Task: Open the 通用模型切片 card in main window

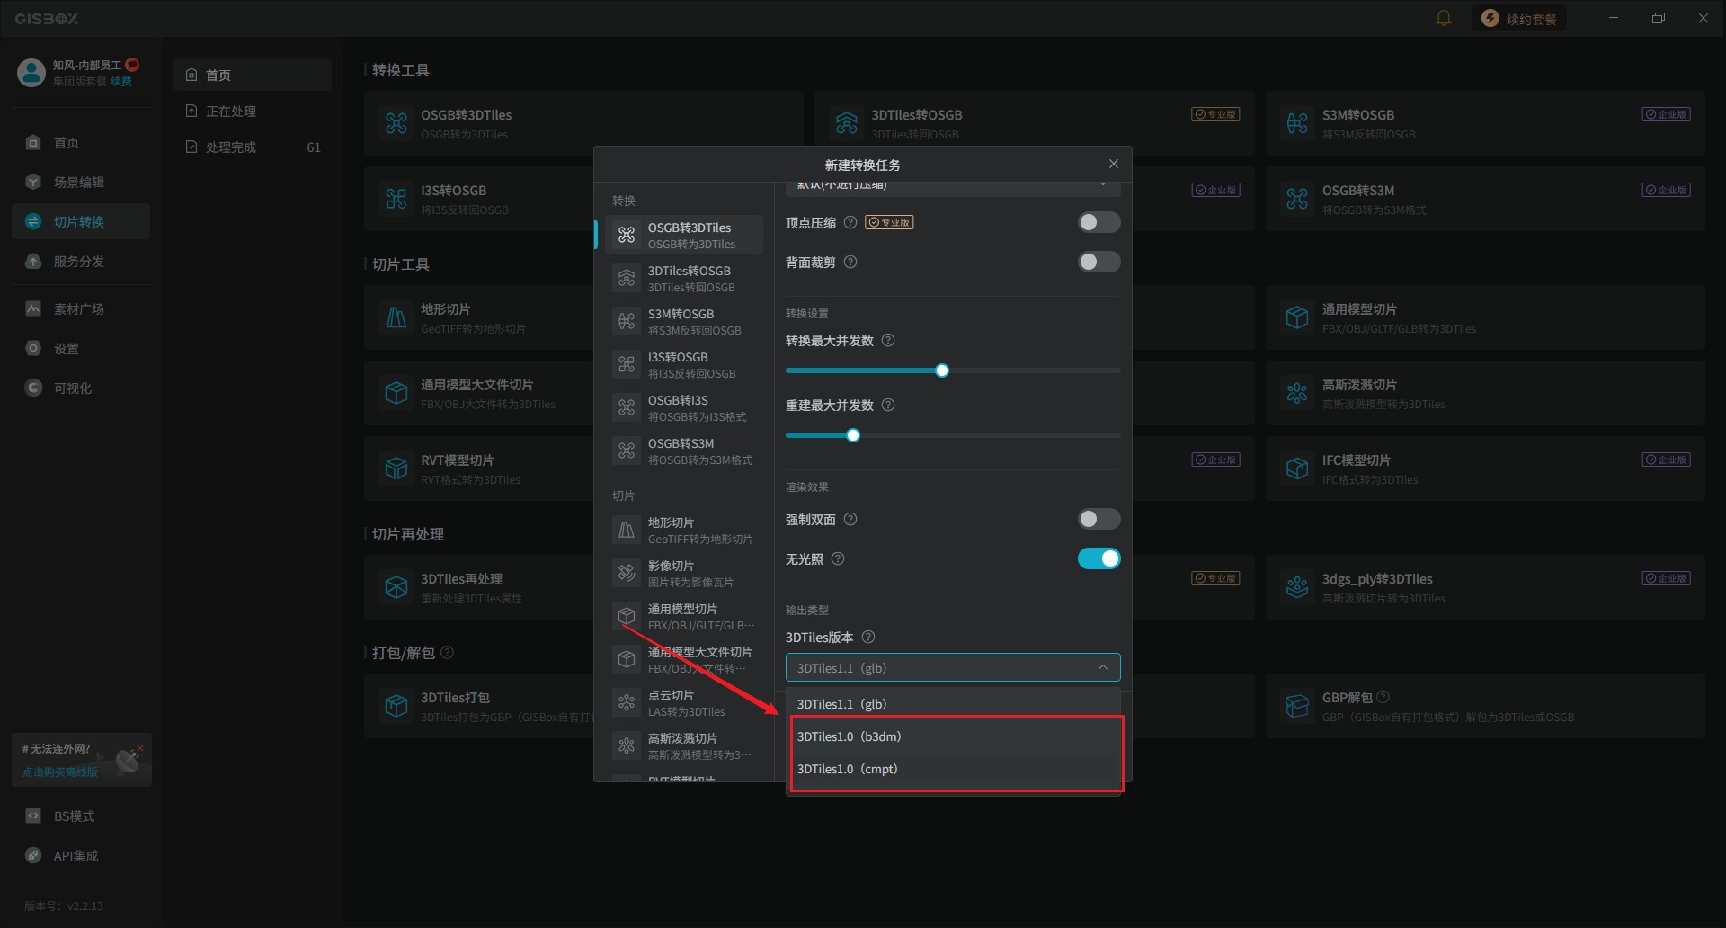Action: coord(1485,317)
